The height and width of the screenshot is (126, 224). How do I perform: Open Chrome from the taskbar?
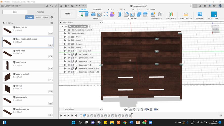pos(125,122)
